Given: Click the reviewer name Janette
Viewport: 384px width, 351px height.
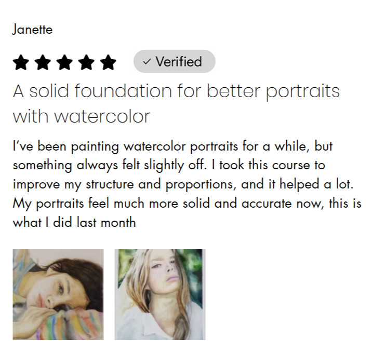Looking at the screenshot, I should point(32,30).
